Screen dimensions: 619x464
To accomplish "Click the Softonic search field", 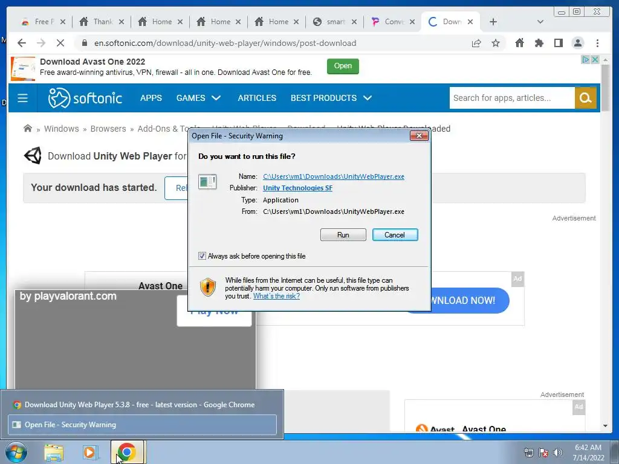I will (512, 98).
